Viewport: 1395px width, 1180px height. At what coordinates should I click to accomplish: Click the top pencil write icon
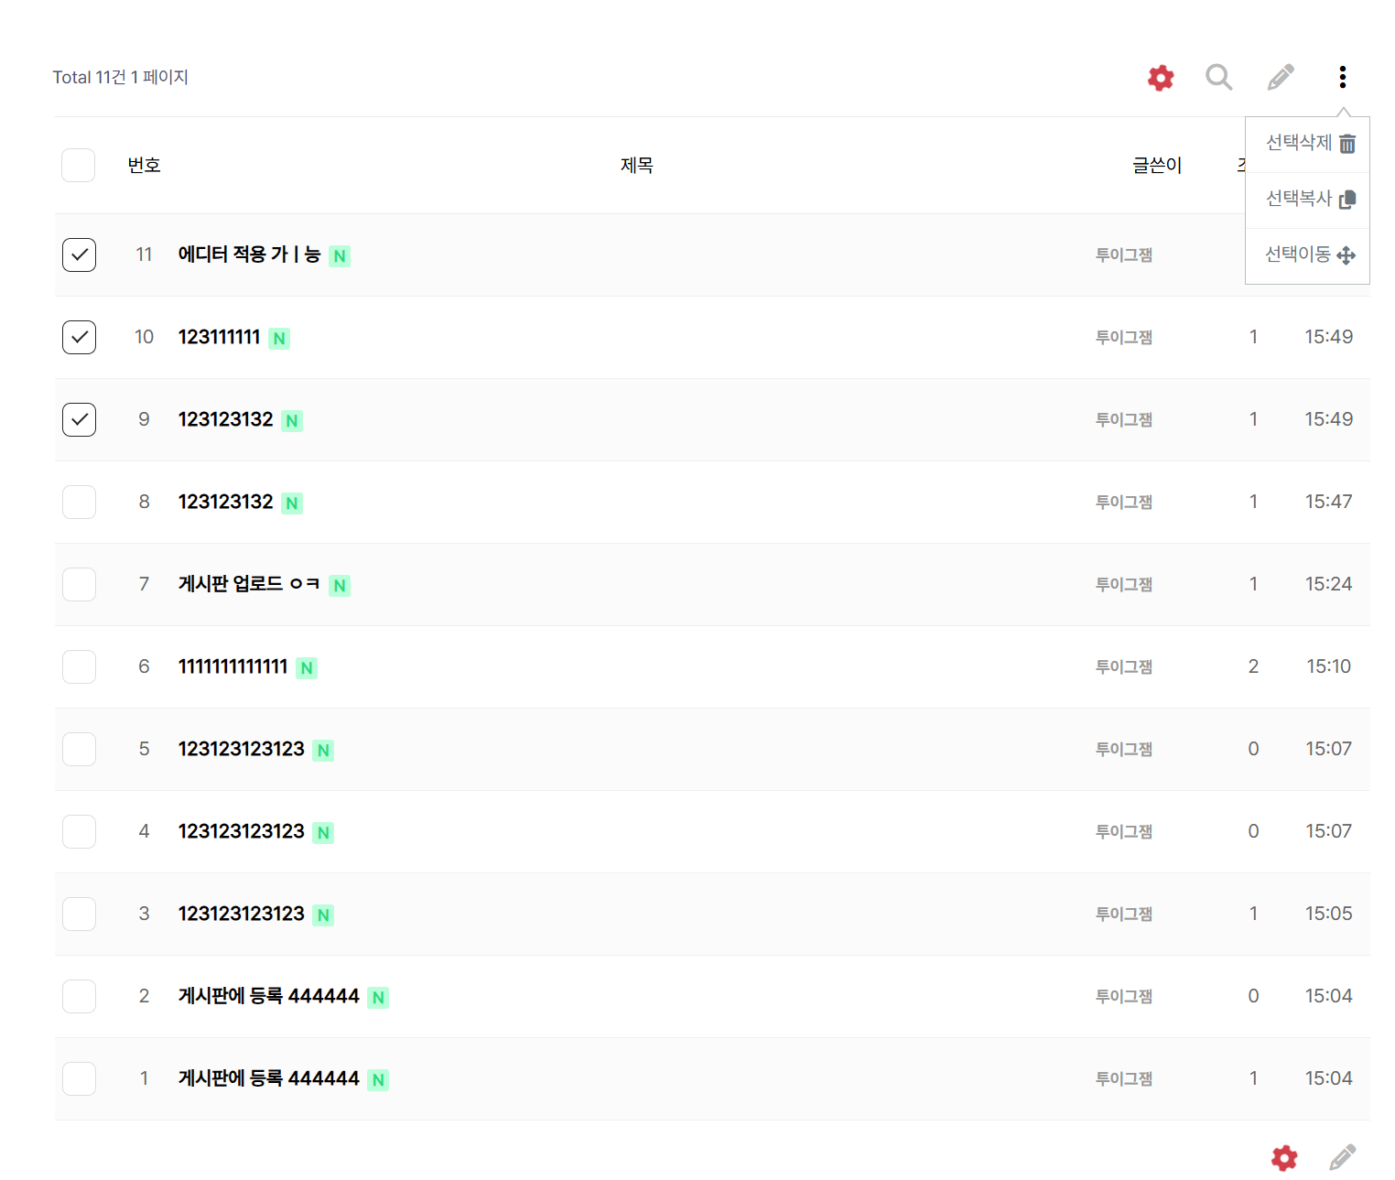1281,77
